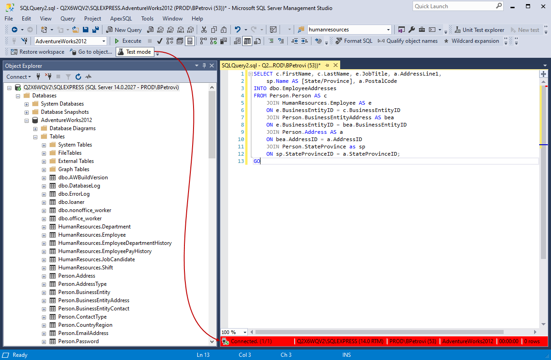
Task: Click the Go to object button
Action: [x=91, y=52]
